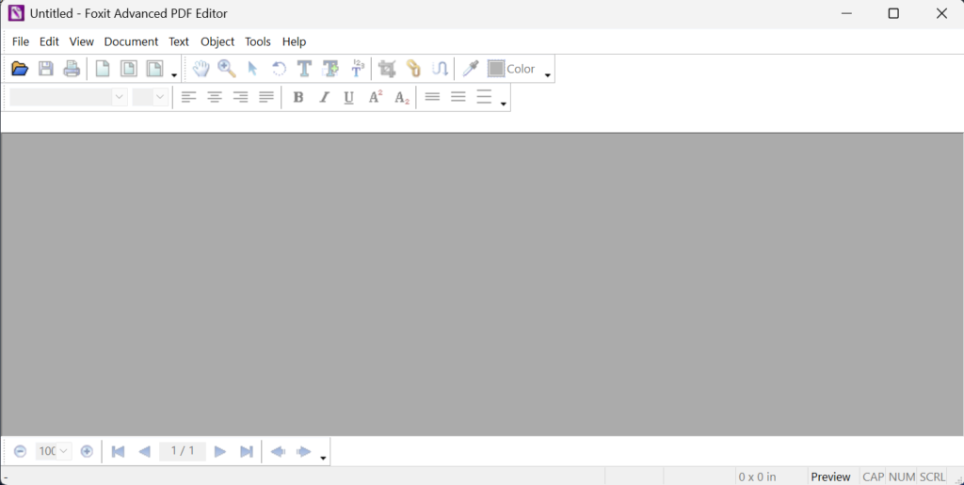Click the Crop tool icon
Image resolution: width=964 pixels, height=485 pixels.
click(x=387, y=68)
